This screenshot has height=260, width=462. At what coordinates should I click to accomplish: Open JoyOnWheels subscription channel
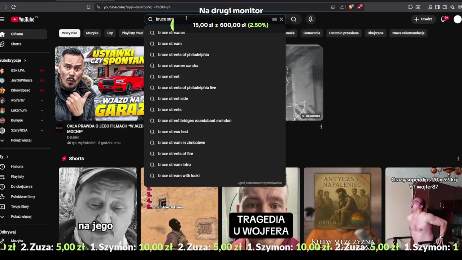(23, 80)
